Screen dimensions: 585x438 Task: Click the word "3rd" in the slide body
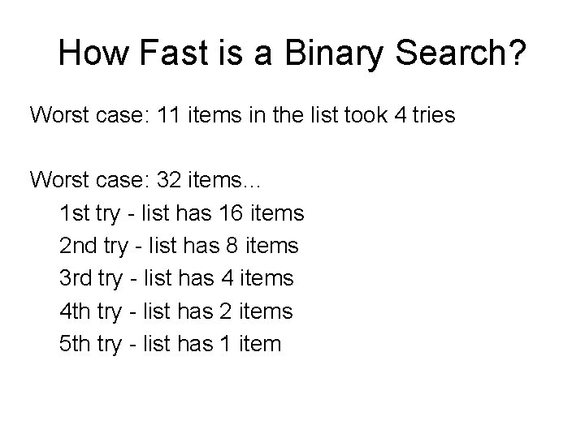click(76, 278)
